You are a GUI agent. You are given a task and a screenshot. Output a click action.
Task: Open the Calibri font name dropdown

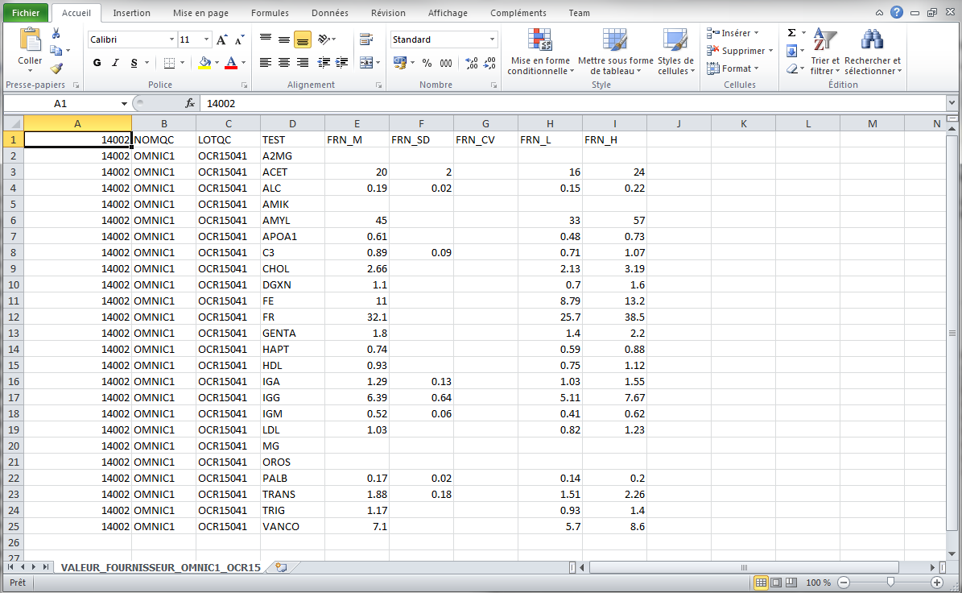(171, 40)
